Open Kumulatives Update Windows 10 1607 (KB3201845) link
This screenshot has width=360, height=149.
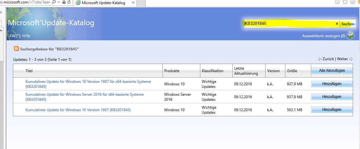(78, 110)
